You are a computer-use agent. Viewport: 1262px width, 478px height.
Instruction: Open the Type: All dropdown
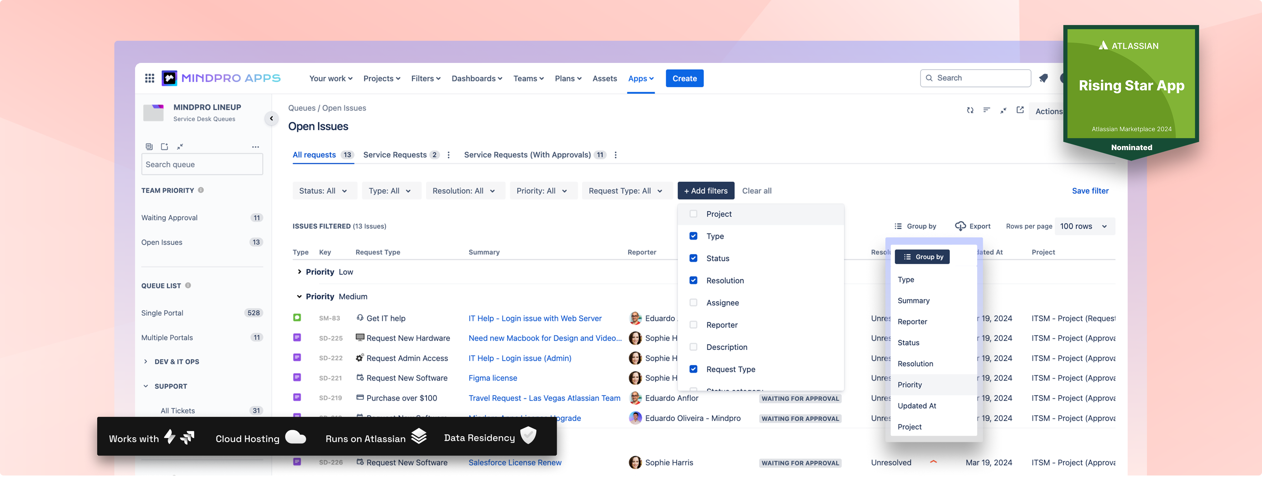tap(391, 191)
